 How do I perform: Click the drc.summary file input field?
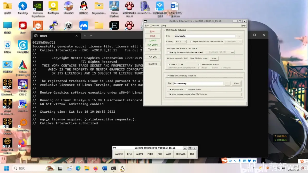(198, 84)
